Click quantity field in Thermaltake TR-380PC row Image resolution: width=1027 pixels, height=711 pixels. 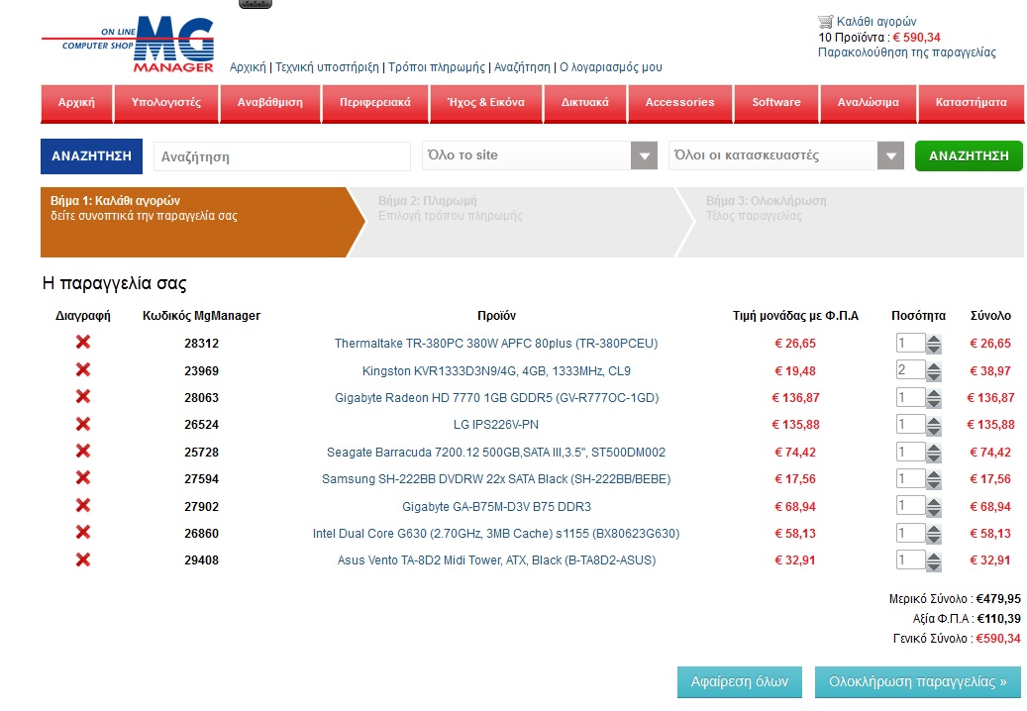point(910,343)
